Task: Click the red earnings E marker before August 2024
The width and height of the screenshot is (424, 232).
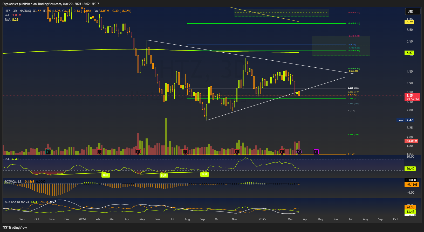Action: [185, 152]
